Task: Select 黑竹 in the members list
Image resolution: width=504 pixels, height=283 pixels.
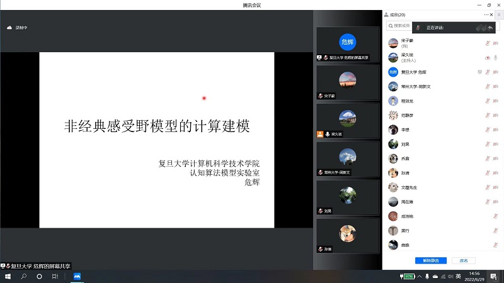Action: point(443,231)
